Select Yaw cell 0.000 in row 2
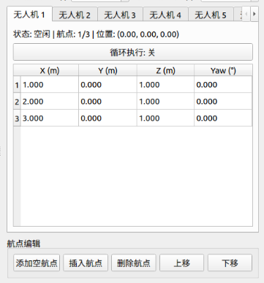The image size is (264, 283). coord(223,101)
